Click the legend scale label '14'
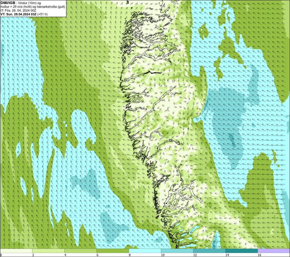The width and height of the screenshot is (290, 257). [227, 255]
